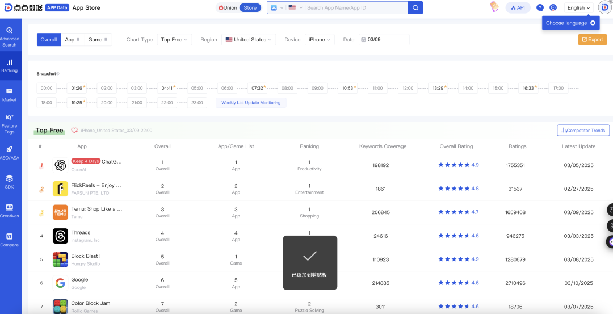This screenshot has width=613, height=314.
Task: Open the country flag dropdown in search
Action: pos(296,7)
